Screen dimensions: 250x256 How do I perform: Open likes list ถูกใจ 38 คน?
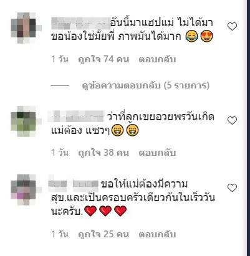click(x=103, y=153)
